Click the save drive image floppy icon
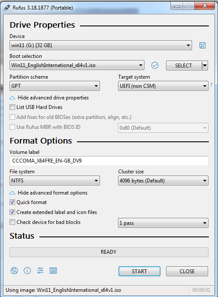Image resolution: width=218 pixels, height=297 pixels. (202, 45)
